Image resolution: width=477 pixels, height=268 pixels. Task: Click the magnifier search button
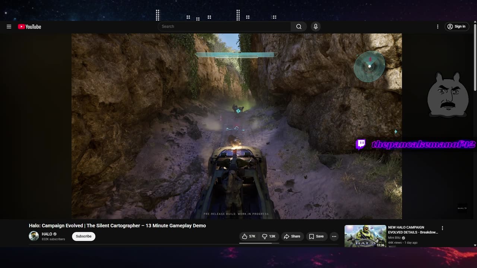[299, 26]
